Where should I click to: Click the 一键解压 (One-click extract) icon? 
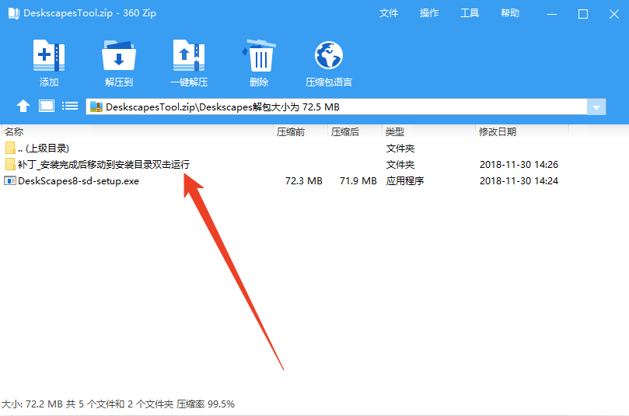point(189,57)
